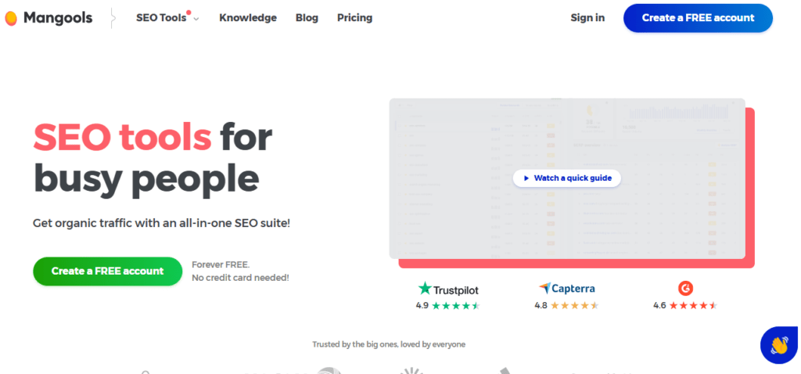The height and width of the screenshot is (374, 801).
Task: Click the G2 red circle logo
Action: coord(685,288)
